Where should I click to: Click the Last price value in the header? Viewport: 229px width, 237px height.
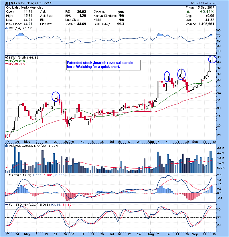210,20
